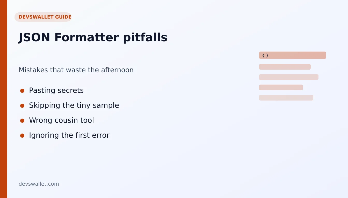Click the bullet dot beside Ignoring the first error
Viewport: 348px width, 198px height.
pyautogui.click(x=22, y=136)
